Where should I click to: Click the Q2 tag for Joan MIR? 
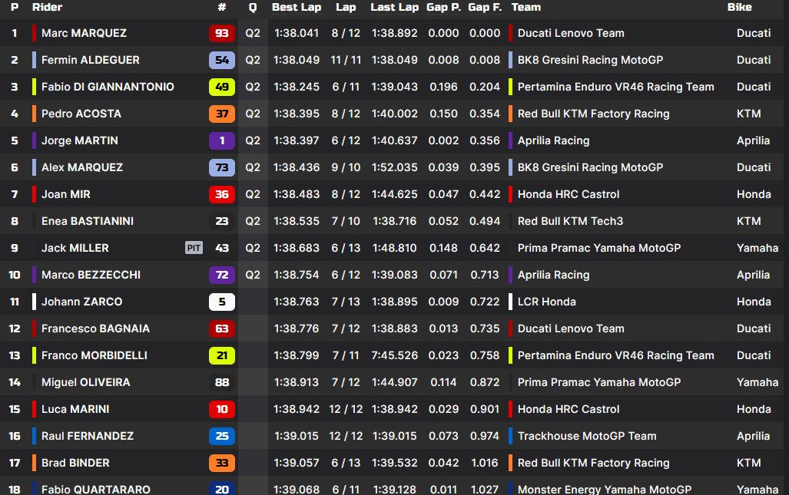coord(253,194)
